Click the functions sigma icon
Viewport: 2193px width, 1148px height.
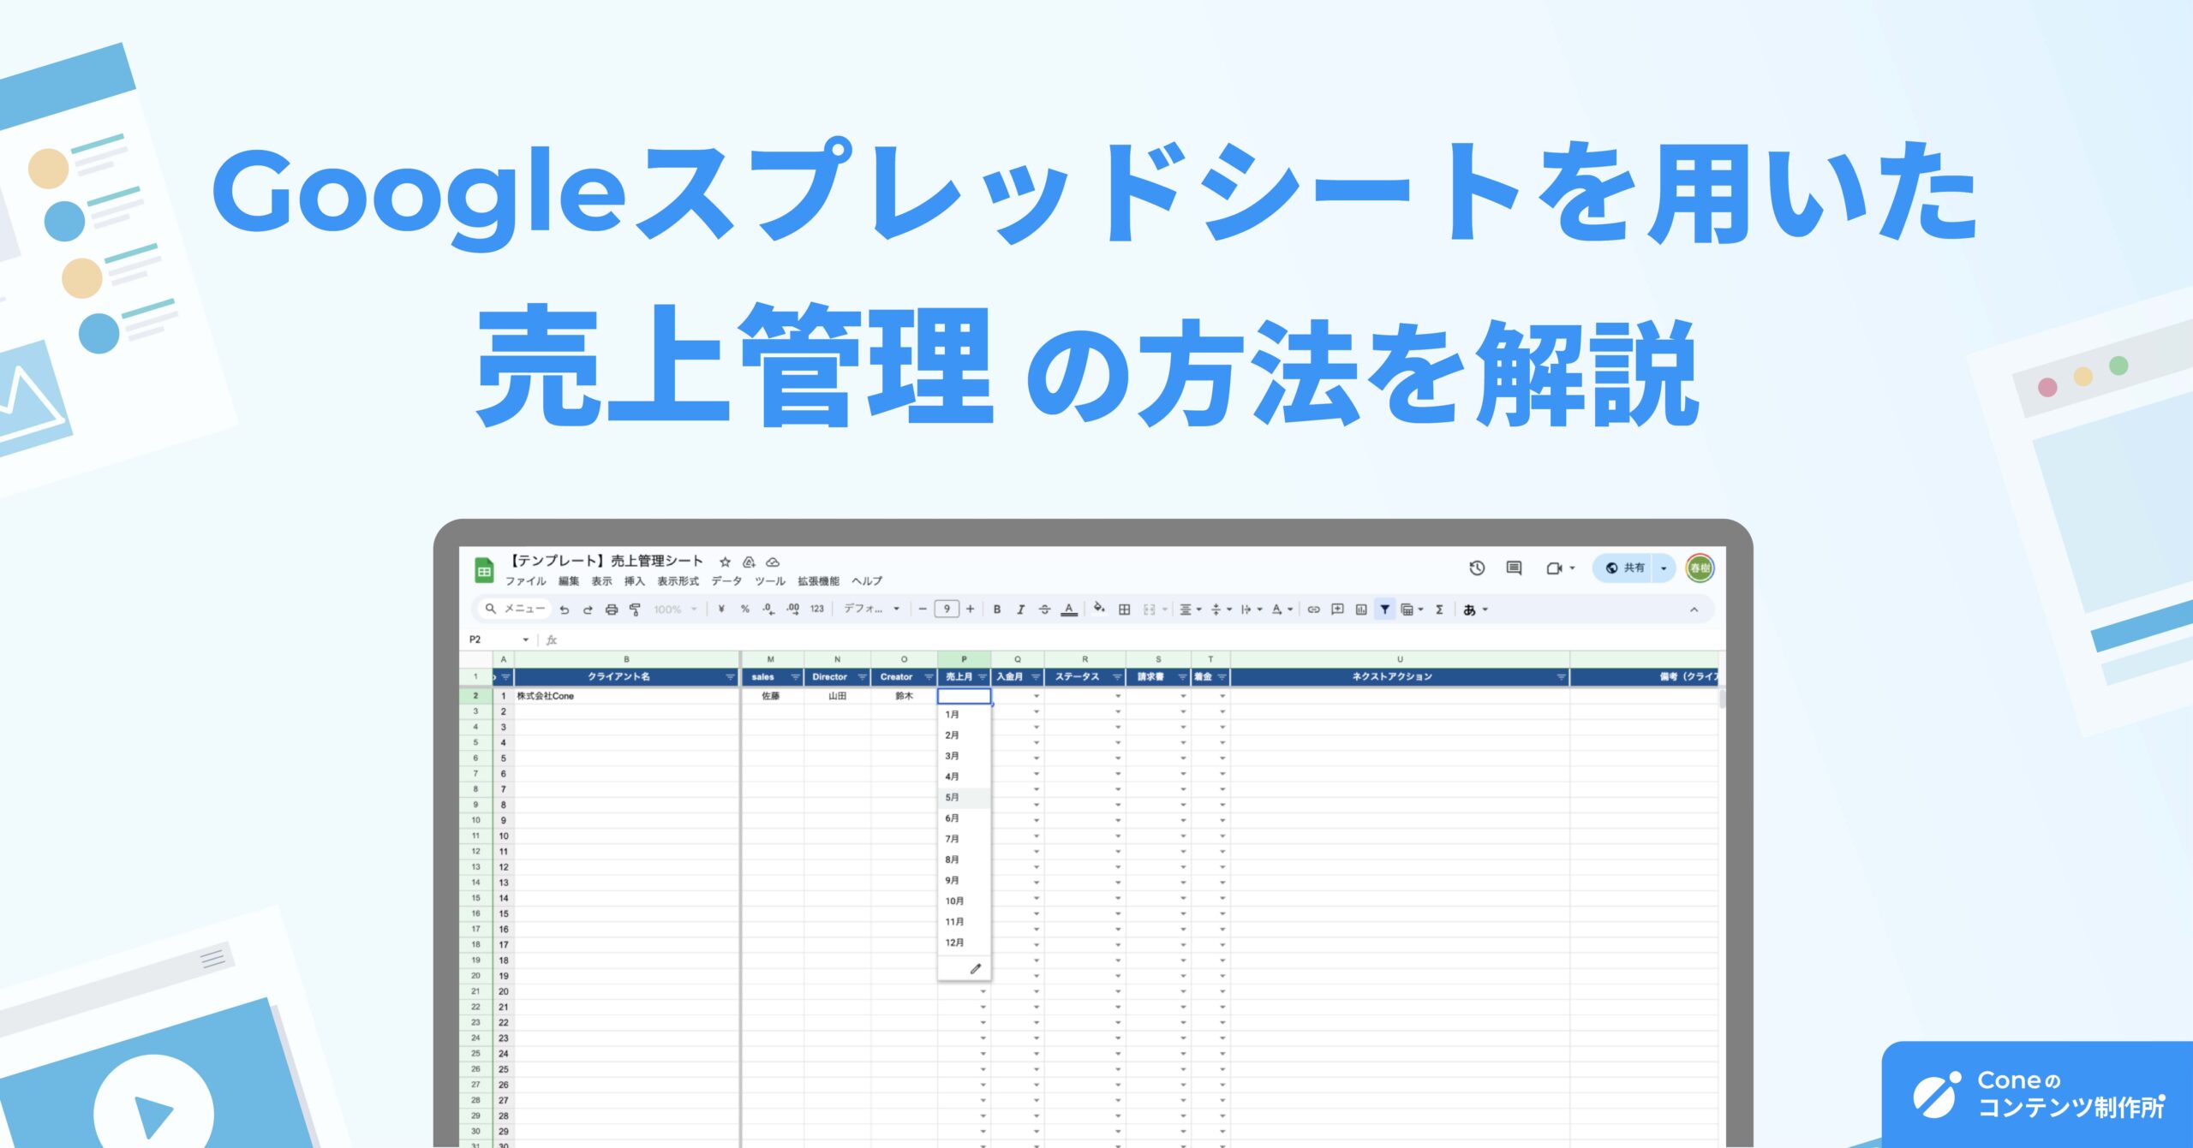1440,610
